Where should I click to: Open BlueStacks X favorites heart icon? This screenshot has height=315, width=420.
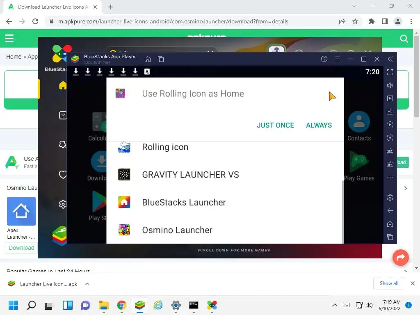[x=63, y=175]
